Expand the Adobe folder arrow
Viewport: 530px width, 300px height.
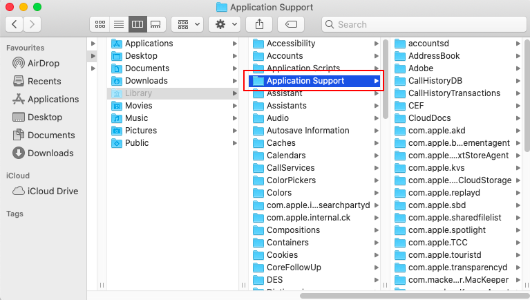pyautogui.click(x=518, y=68)
